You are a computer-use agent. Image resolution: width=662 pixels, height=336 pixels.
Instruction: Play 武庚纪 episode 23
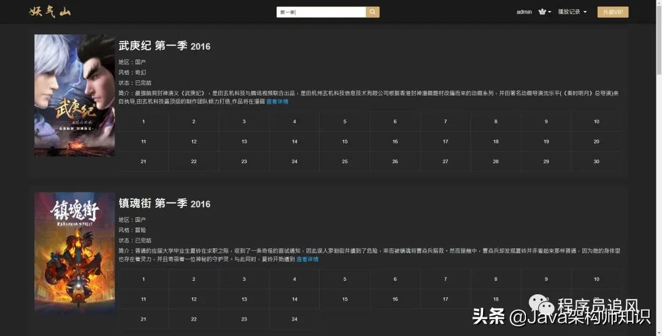pos(244,161)
